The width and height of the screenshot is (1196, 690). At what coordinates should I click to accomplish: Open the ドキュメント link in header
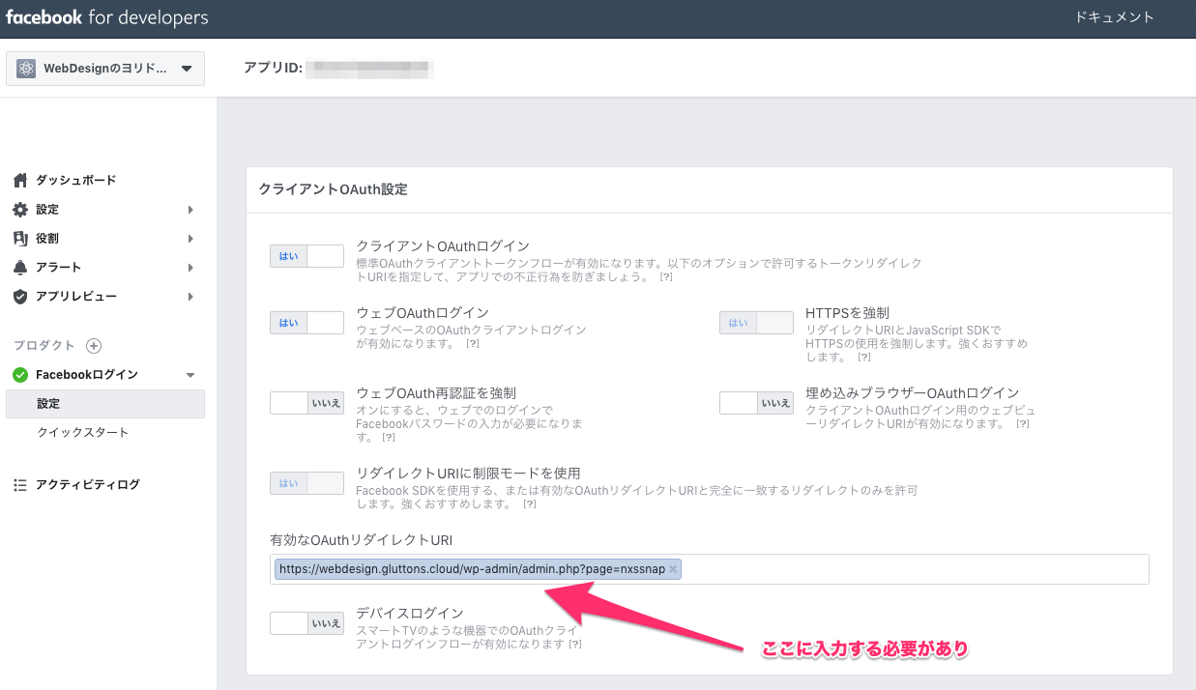(x=1115, y=17)
